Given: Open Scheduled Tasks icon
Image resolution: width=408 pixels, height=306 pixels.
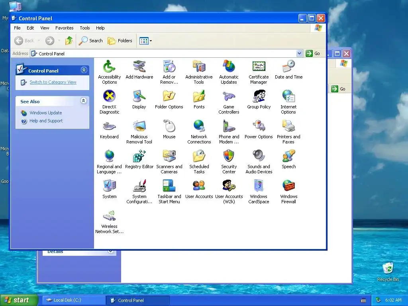Looking at the screenshot, I should (x=199, y=156).
